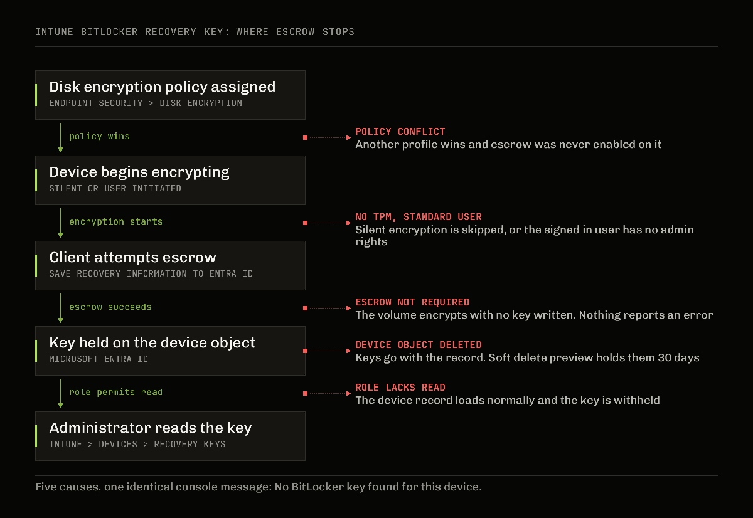
Task: Click the Intune BitLocker Recovery Key title
Action: click(195, 31)
